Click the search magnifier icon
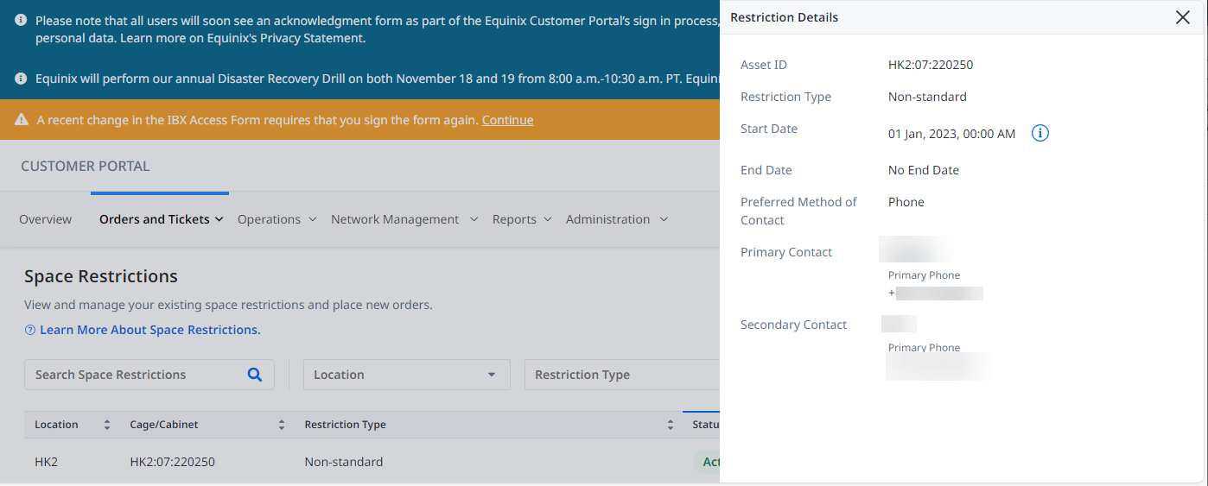 [255, 375]
